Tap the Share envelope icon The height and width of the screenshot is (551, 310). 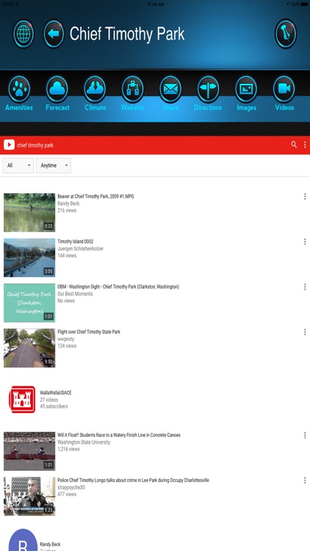point(170,89)
